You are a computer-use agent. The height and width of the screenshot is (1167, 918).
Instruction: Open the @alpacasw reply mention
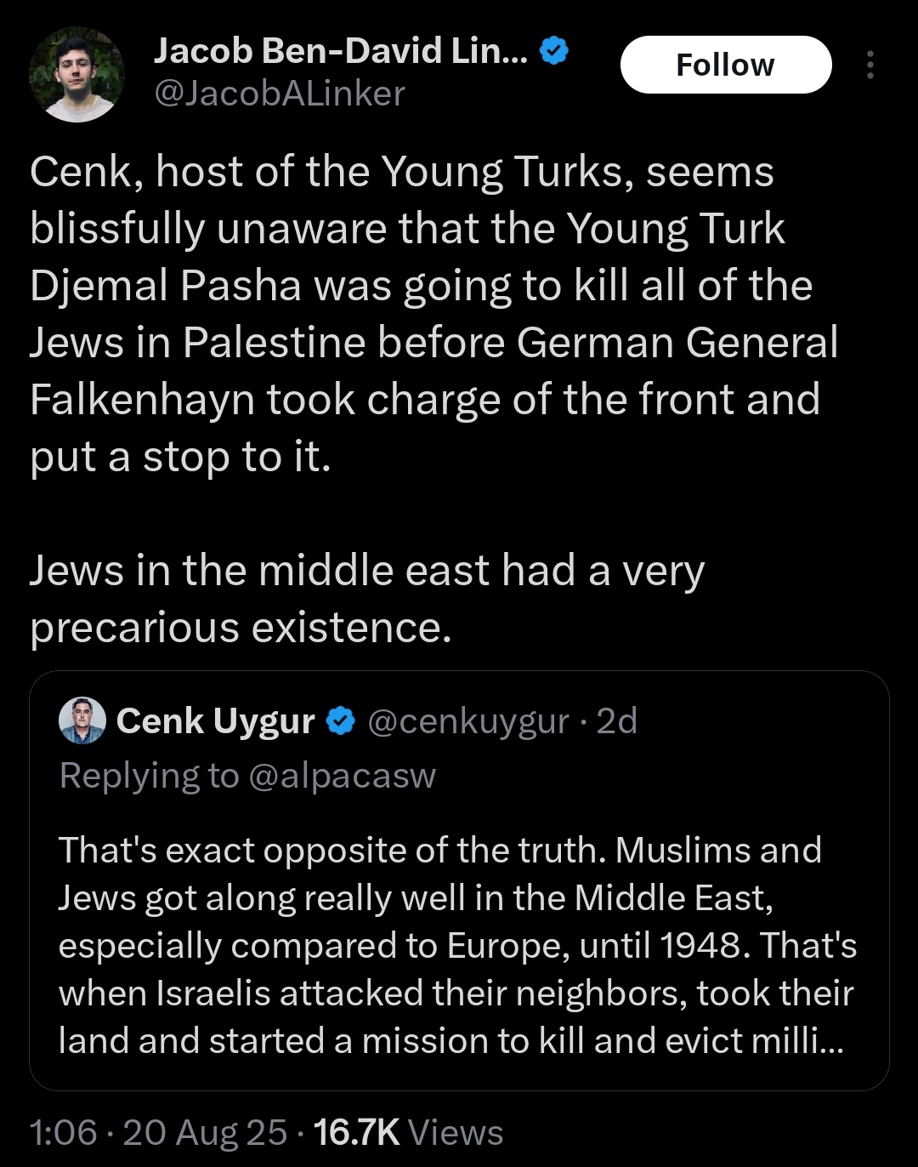(342, 775)
